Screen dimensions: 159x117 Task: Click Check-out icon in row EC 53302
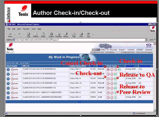click(x=108, y=93)
